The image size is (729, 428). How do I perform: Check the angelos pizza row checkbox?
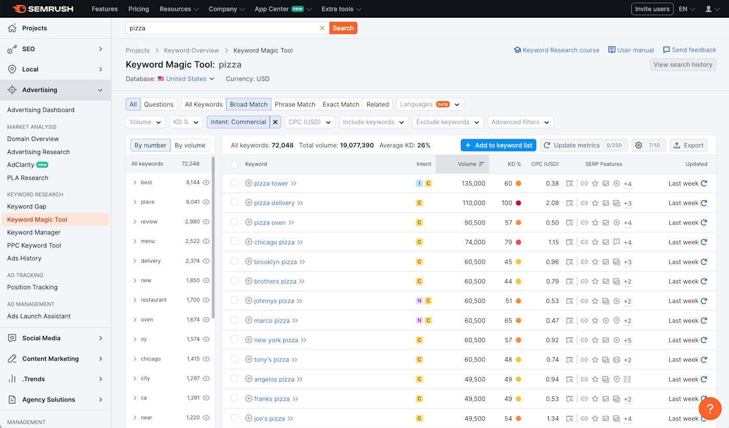(234, 379)
